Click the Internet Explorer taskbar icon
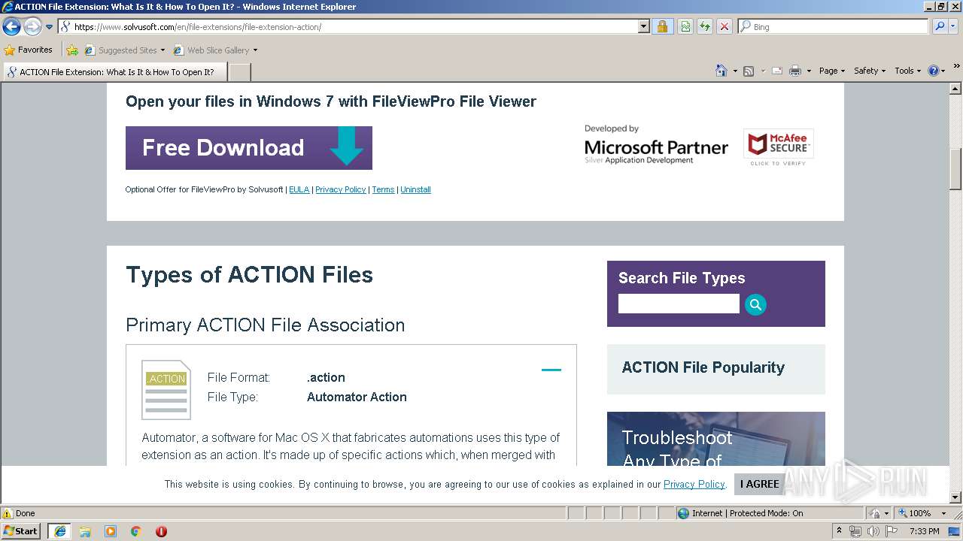The width and height of the screenshot is (963, 541). (x=59, y=531)
